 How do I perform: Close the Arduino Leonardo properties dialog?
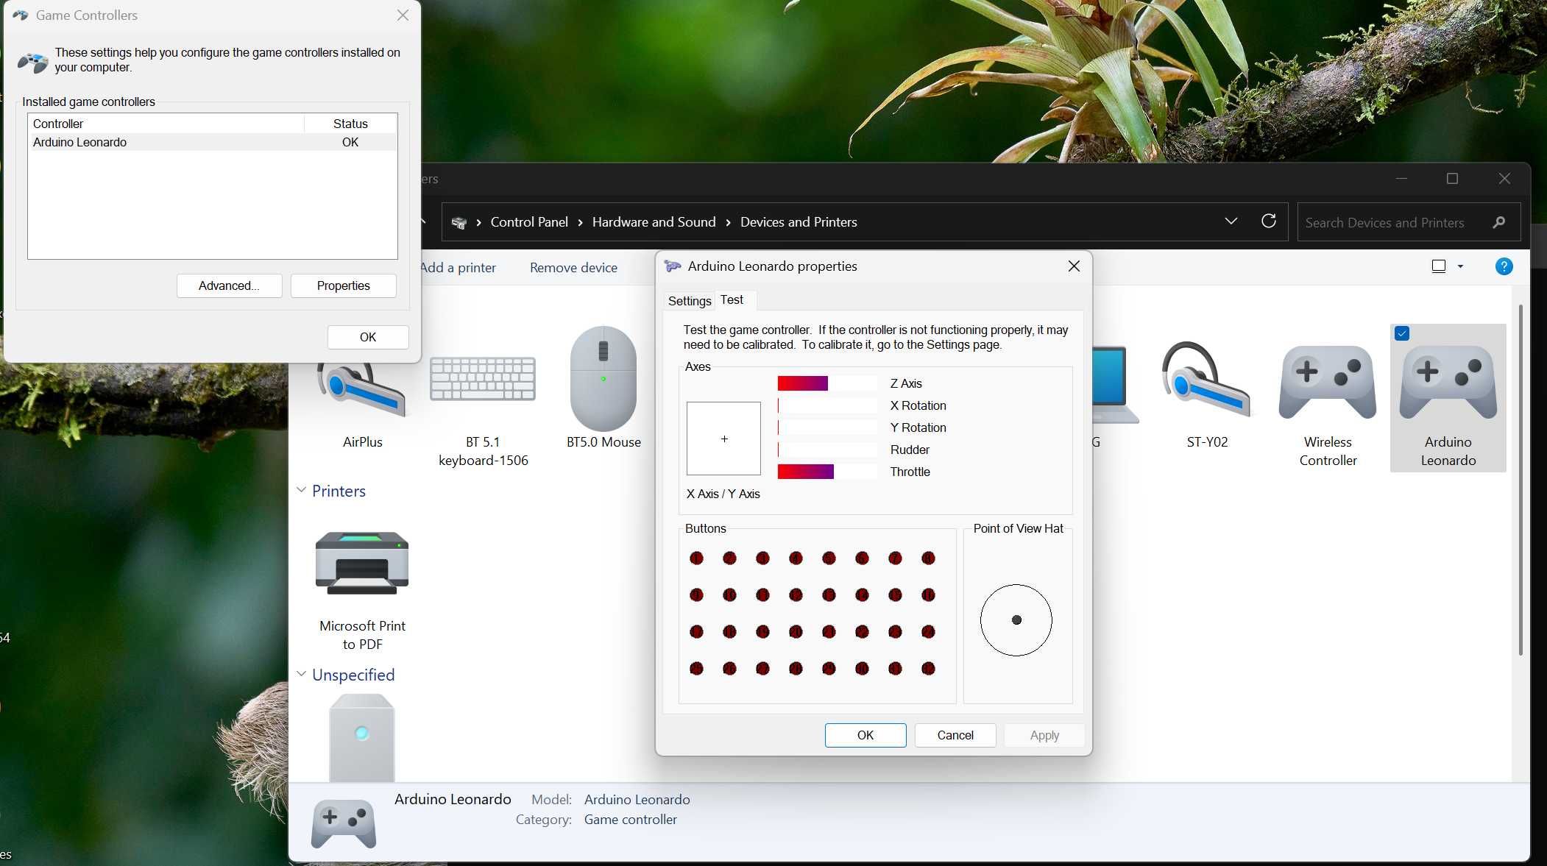(x=1074, y=266)
